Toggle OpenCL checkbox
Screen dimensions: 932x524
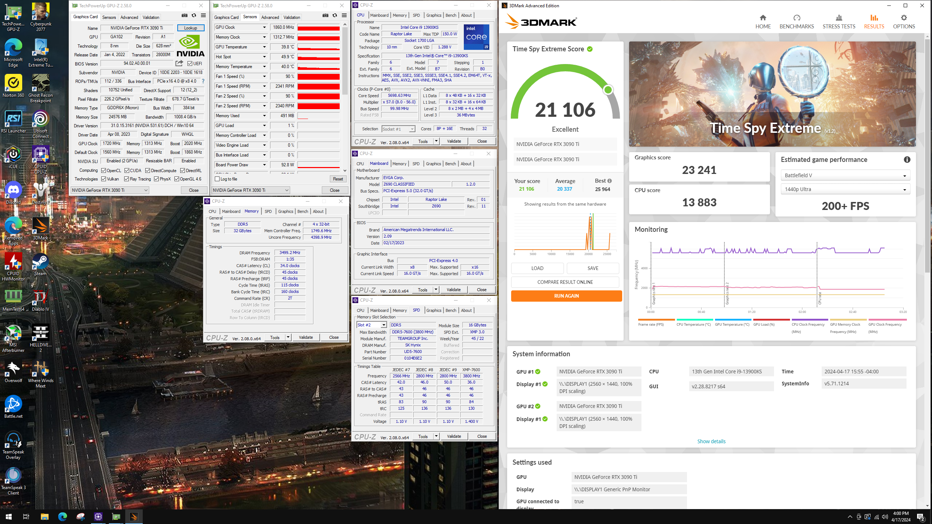pos(103,170)
